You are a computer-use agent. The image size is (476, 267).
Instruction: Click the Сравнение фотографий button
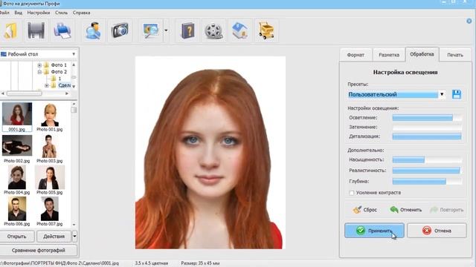38,251
